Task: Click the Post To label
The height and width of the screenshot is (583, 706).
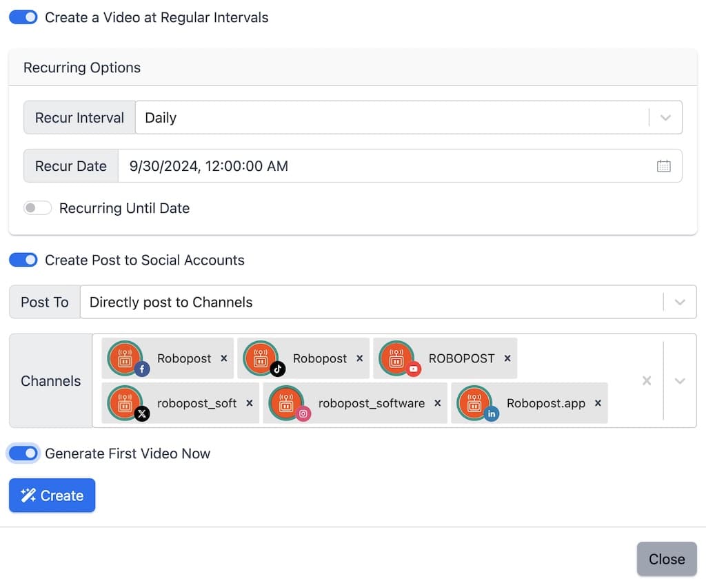Action: (45, 302)
